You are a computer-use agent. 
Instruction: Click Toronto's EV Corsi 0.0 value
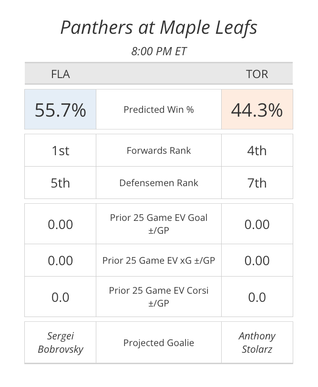click(x=257, y=297)
